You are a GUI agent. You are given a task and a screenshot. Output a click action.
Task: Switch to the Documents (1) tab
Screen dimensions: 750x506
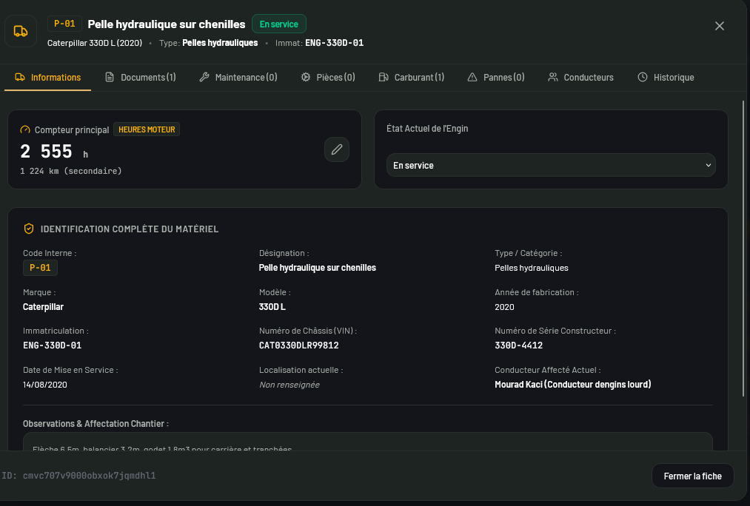[x=141, y=78]
